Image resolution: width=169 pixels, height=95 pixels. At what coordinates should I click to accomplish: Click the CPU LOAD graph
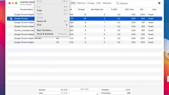(x=84, y=93)
